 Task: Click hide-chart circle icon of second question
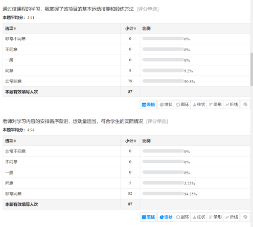[x=245, y=217]
